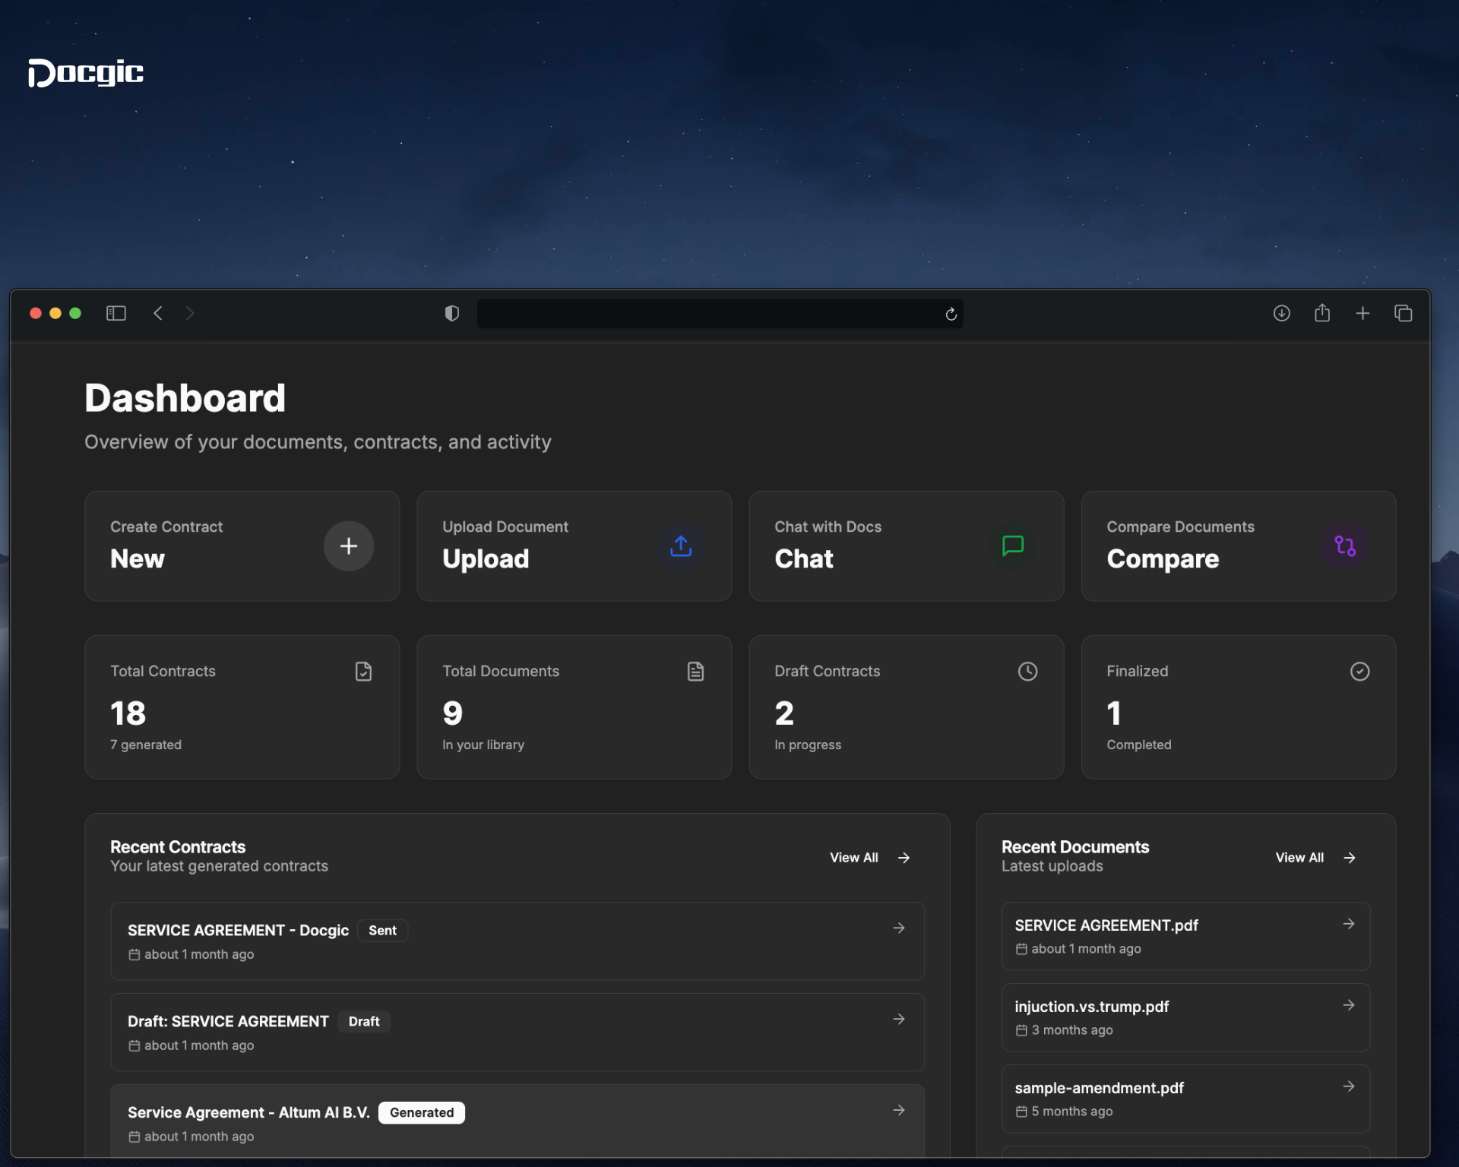Open Draft: SERVICE AGREEMENT via its arrow
This screenshot has width=1459, height=1167.
(899, 1019)
